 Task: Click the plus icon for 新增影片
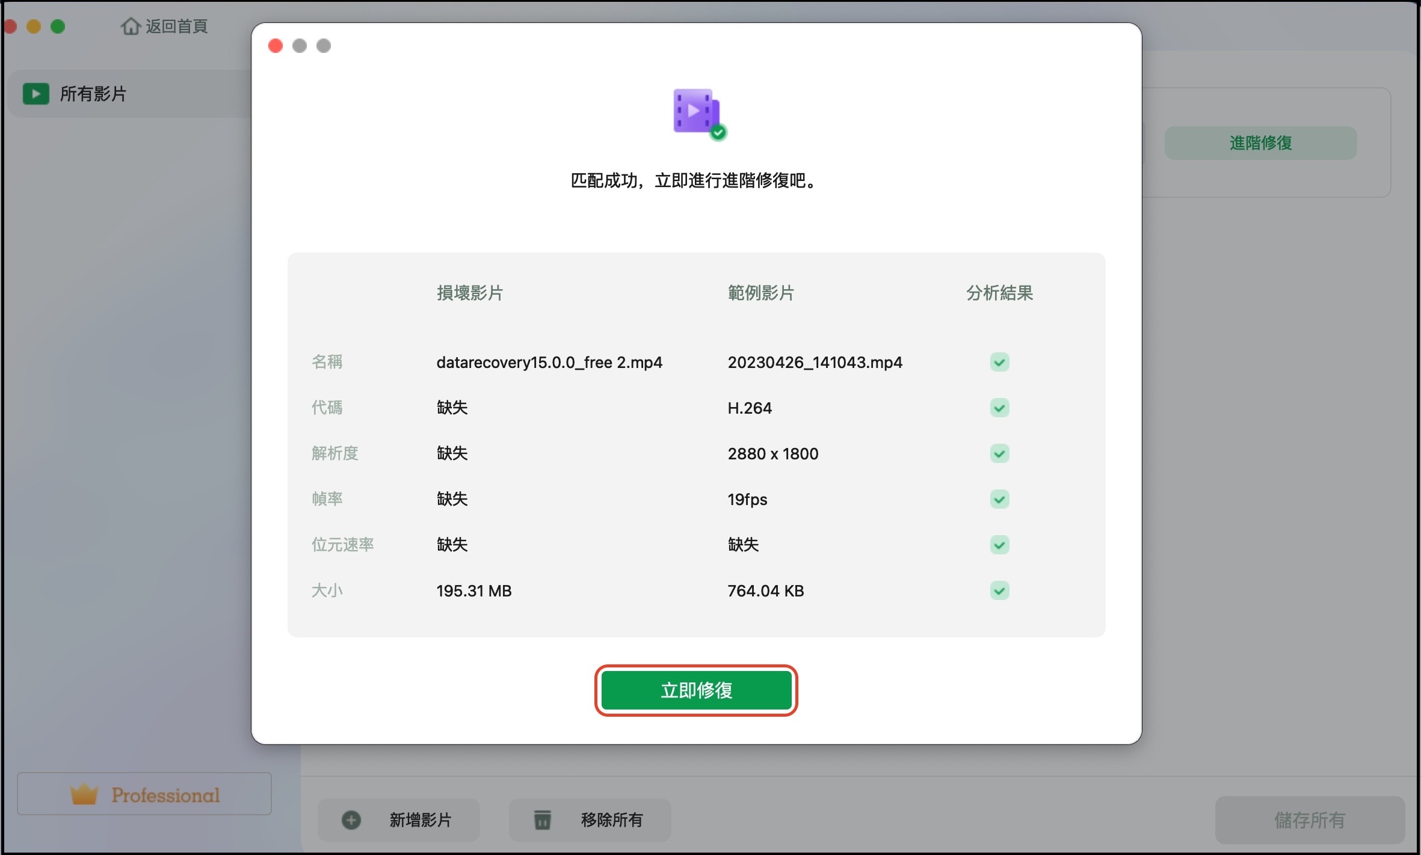click(x=351, y=820)
